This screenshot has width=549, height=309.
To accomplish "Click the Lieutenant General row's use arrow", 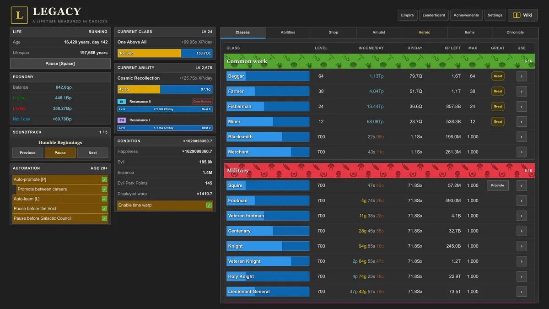I will point(522,291).
